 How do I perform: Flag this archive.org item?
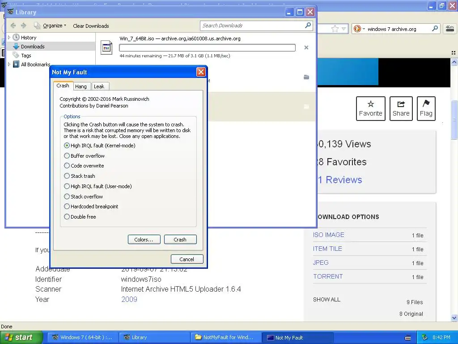(426, 108)
